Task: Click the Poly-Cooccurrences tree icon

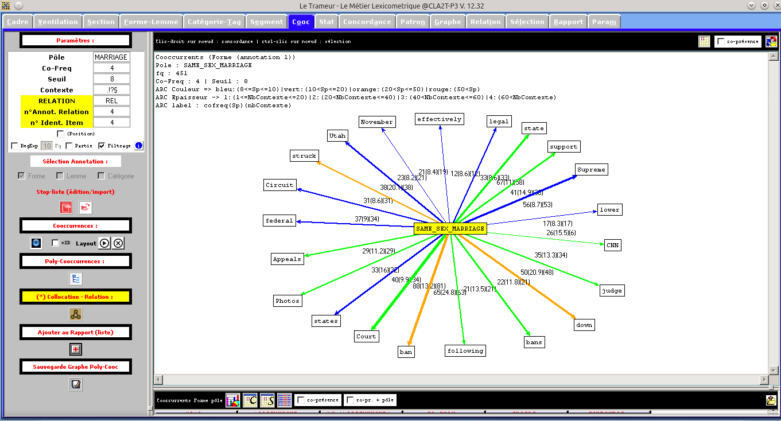Action: [x=76, y=279]
